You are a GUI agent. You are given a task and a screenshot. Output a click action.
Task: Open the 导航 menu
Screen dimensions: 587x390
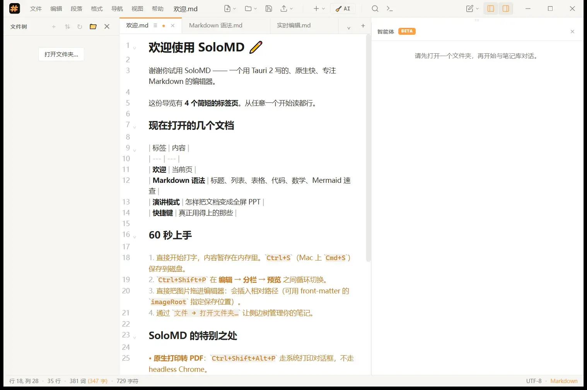(117, 9)
